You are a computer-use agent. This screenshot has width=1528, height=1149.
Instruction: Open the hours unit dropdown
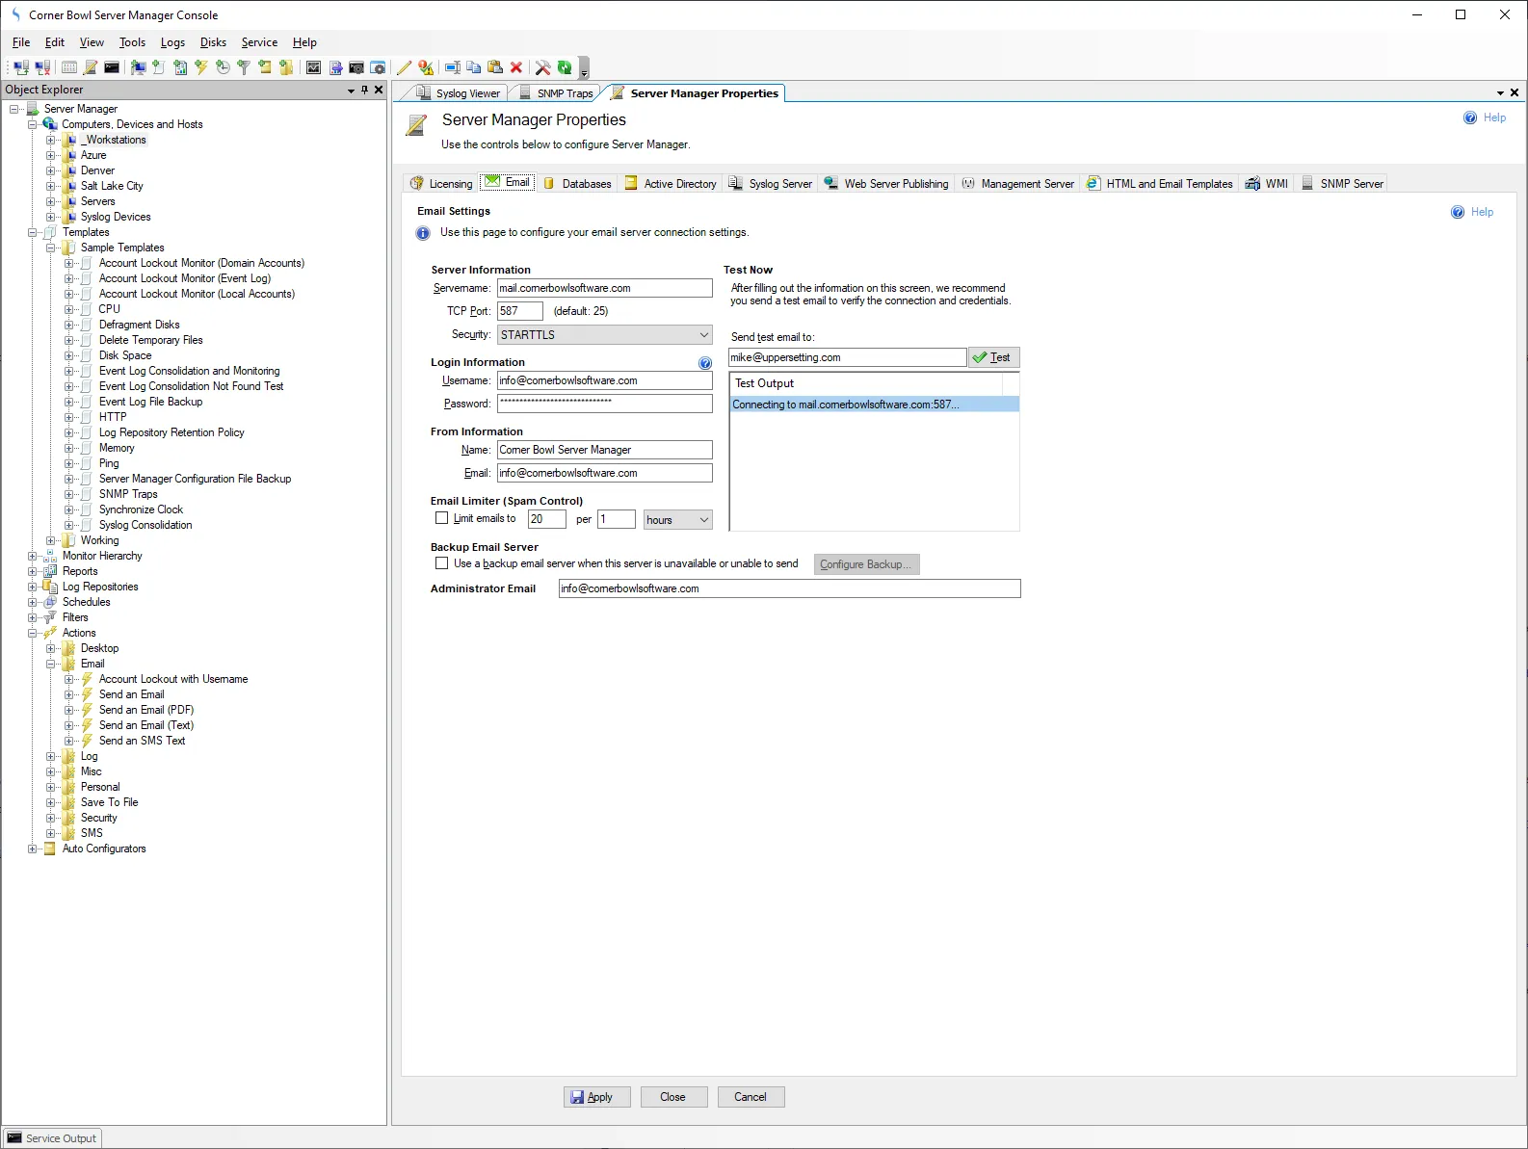tap(678, 520)
